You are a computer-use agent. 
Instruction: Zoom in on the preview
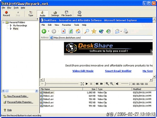tap(107, 84)
